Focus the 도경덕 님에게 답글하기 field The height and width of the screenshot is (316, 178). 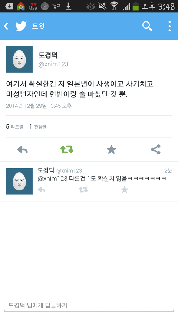pyautogui.click(x=89, y=306)
